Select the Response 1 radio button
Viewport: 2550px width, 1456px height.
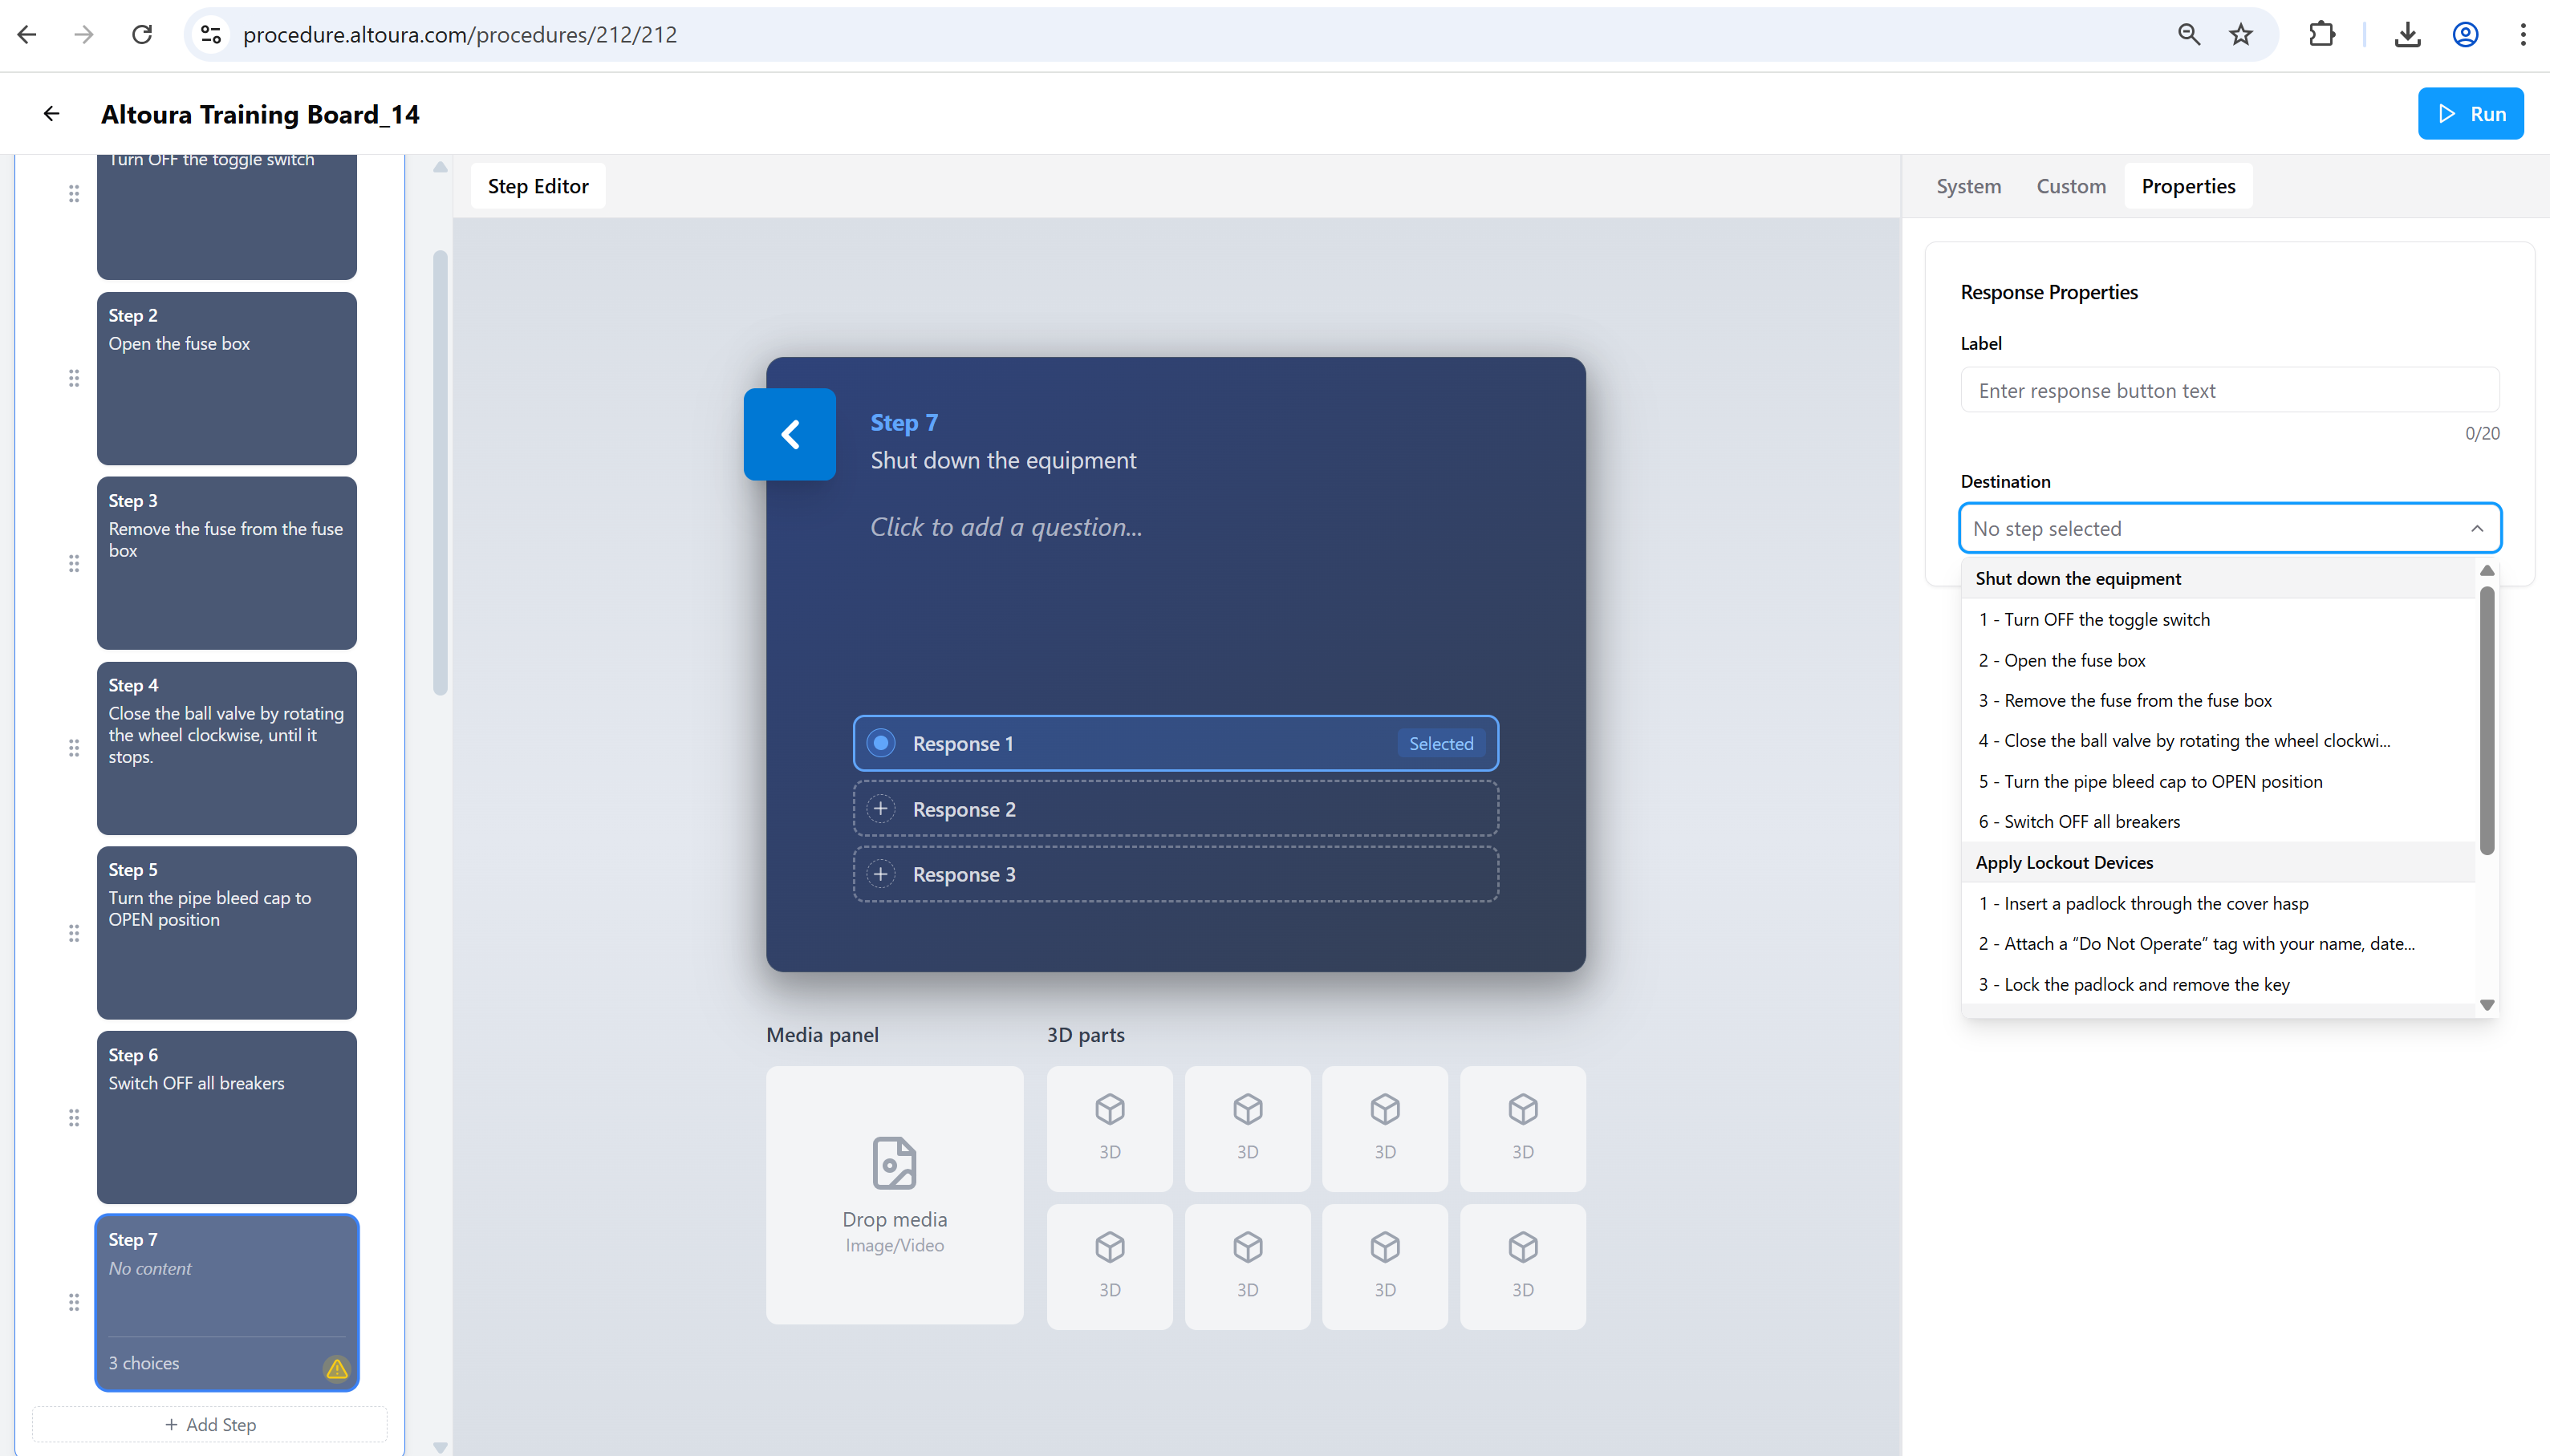[880, 743]
